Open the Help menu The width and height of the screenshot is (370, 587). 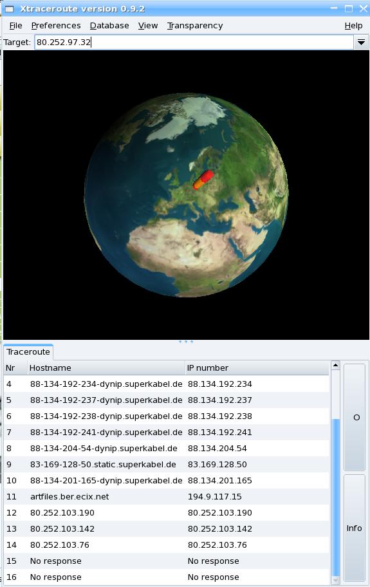tap(353, 26)
